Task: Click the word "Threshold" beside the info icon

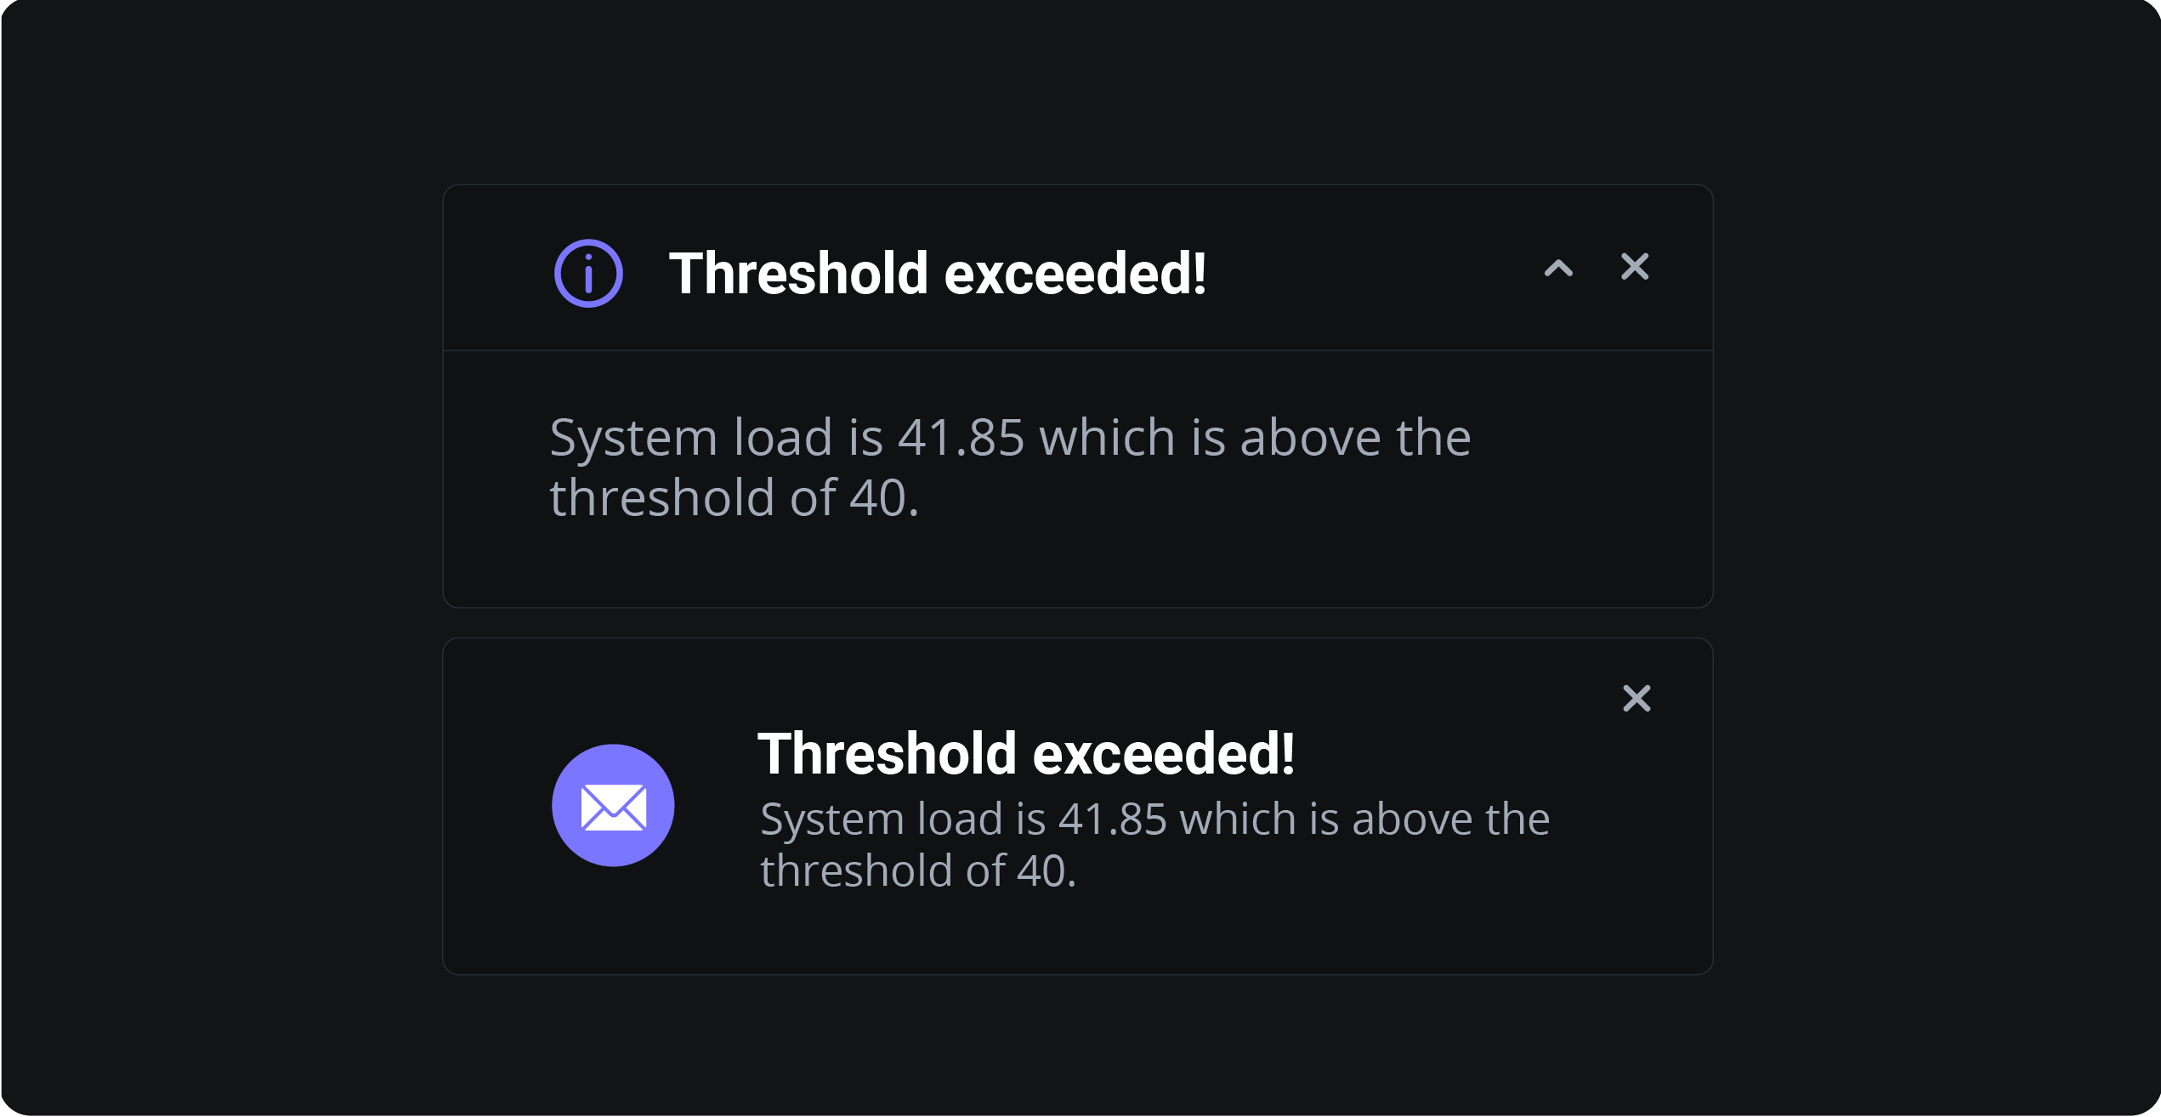Action: click(798, 274)
